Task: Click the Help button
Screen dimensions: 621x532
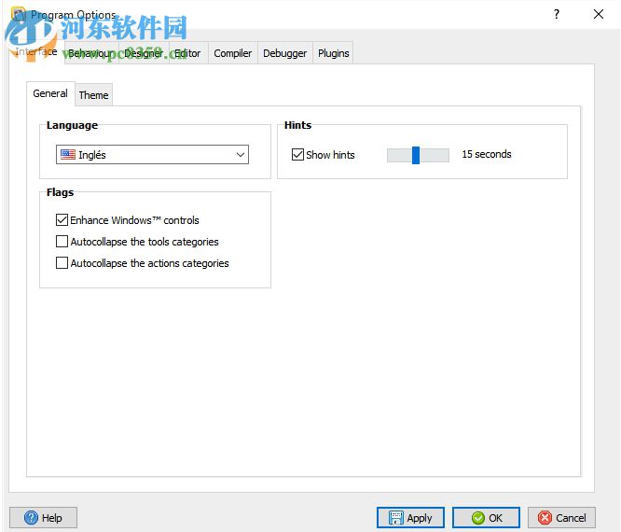Action: [x=43, y=518]
